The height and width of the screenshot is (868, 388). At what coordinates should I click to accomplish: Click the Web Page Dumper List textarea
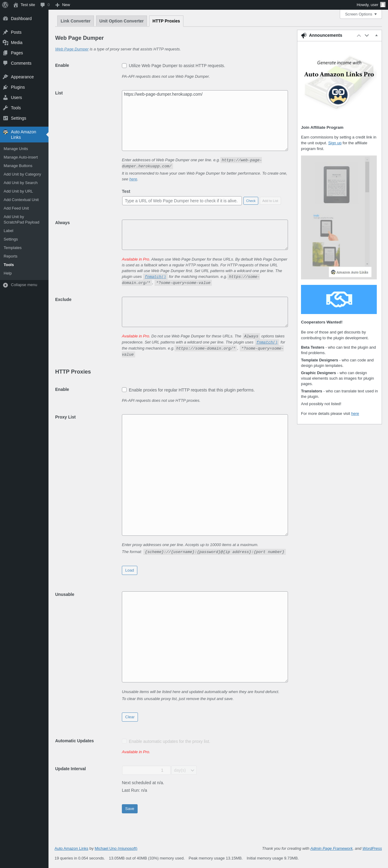[x=205, y=121]
